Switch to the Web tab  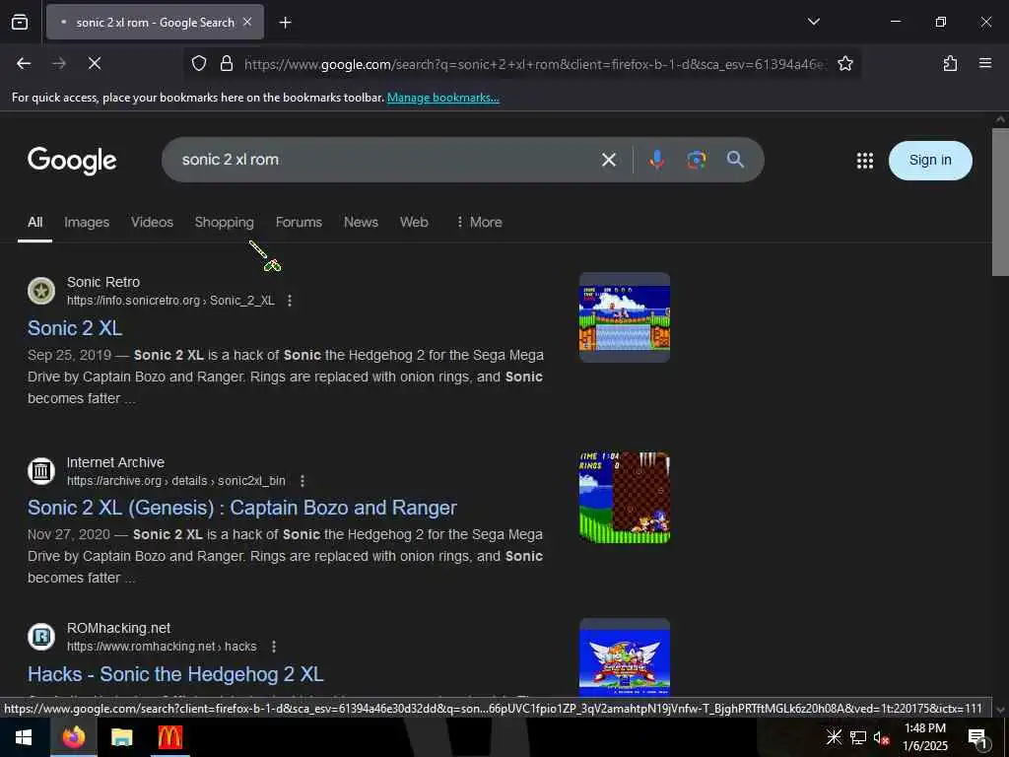pos(414,222)
